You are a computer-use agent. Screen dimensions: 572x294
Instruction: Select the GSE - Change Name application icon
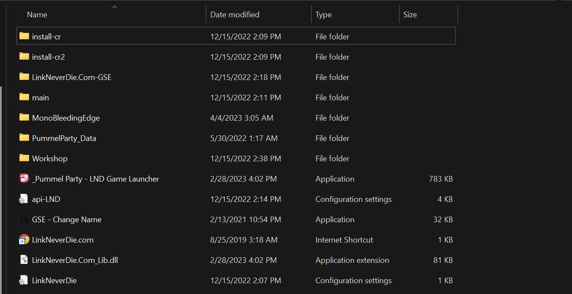point(24,219)
